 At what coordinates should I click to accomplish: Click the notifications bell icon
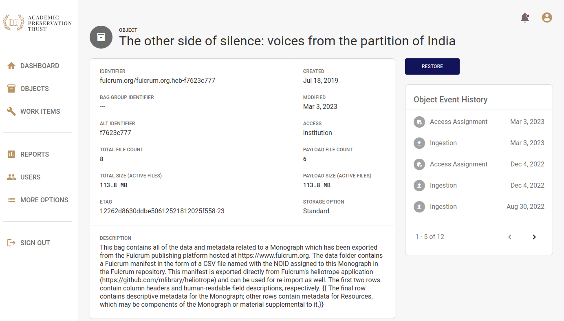point(525,18)
